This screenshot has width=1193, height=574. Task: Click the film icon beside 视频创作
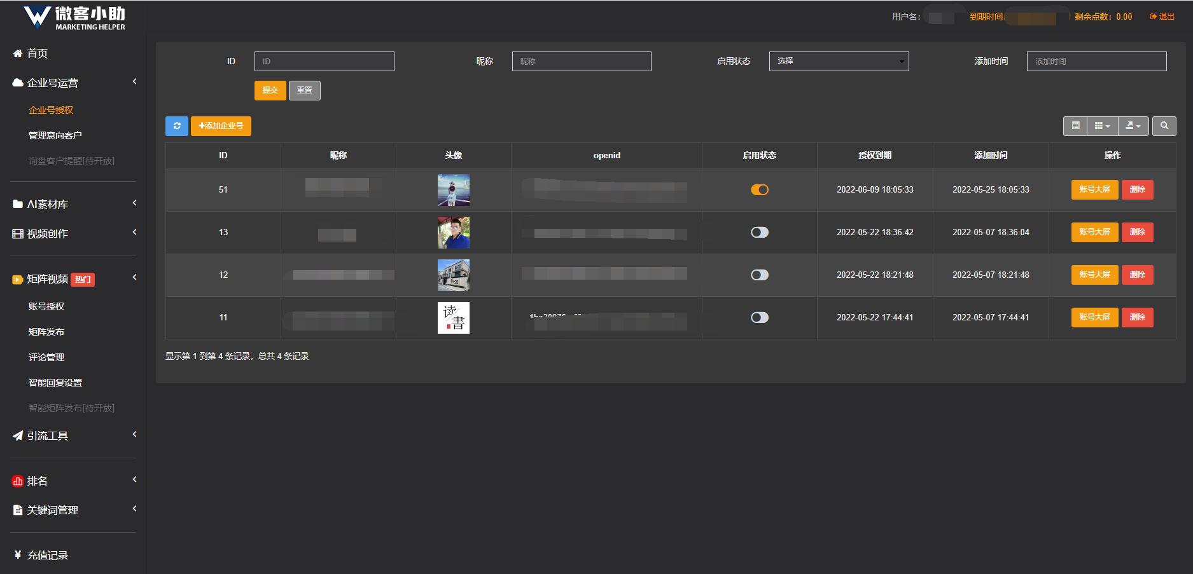[x=18, y=233]
